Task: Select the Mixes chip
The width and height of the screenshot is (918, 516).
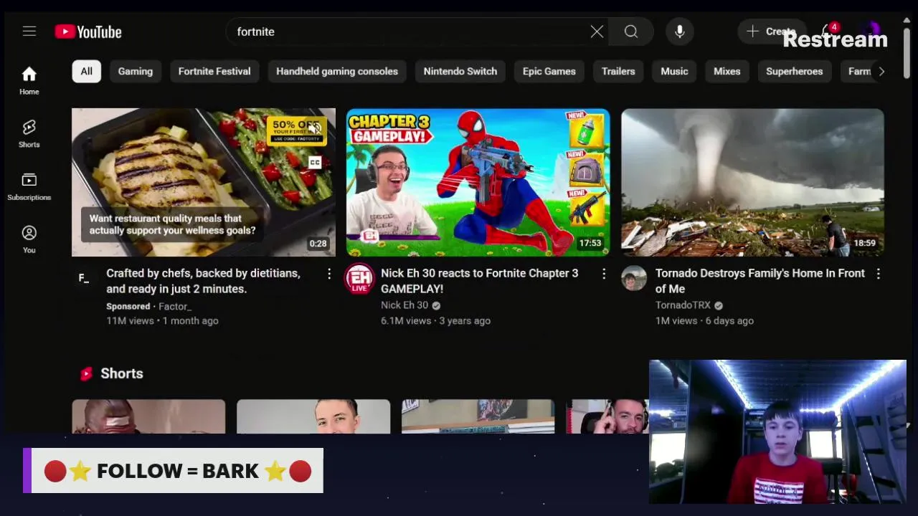Action: [x=727, y=71]
